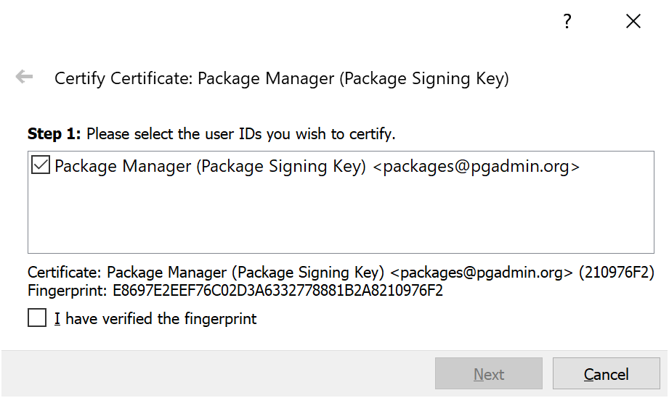The image size is (669, 398).
Task: Select the Package Manager user ID row text
Action: [210, 167]
